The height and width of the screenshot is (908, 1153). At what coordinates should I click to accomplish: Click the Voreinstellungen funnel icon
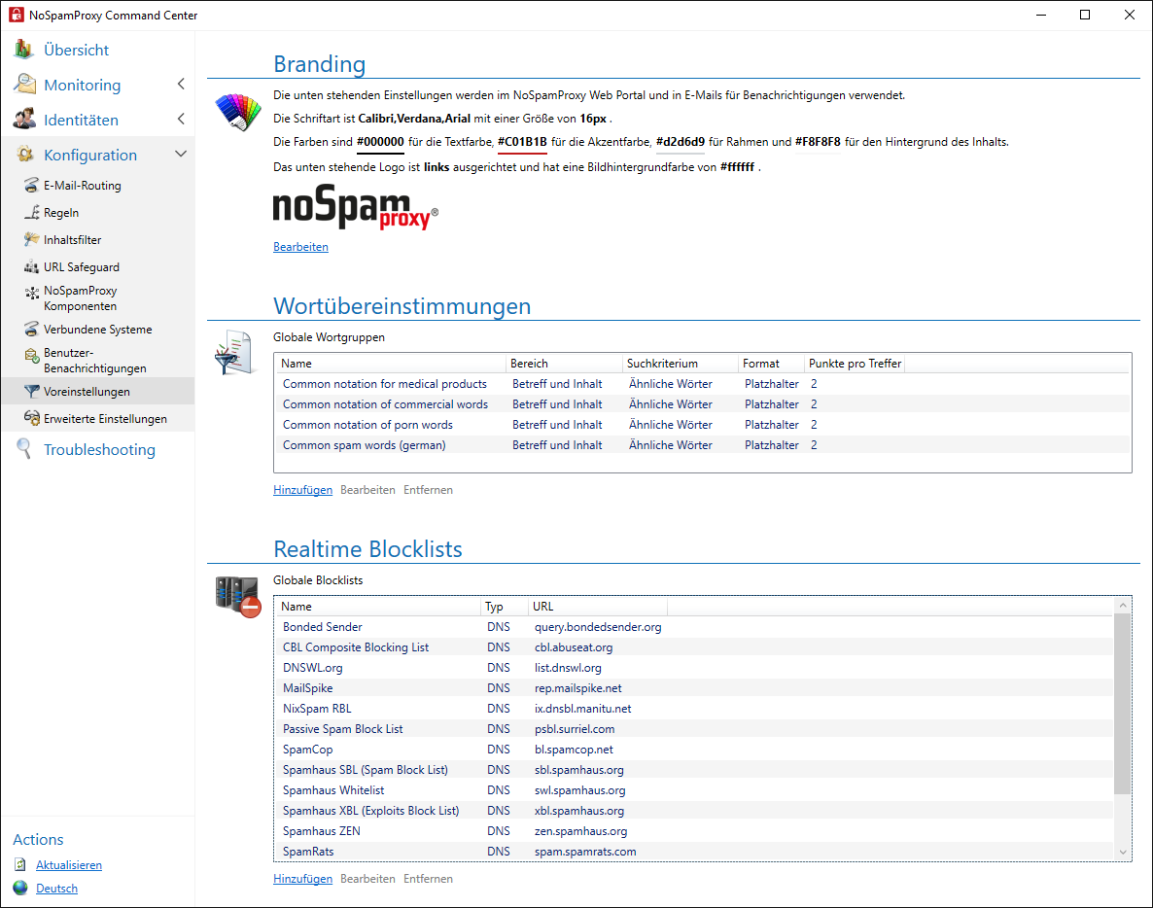32,392
